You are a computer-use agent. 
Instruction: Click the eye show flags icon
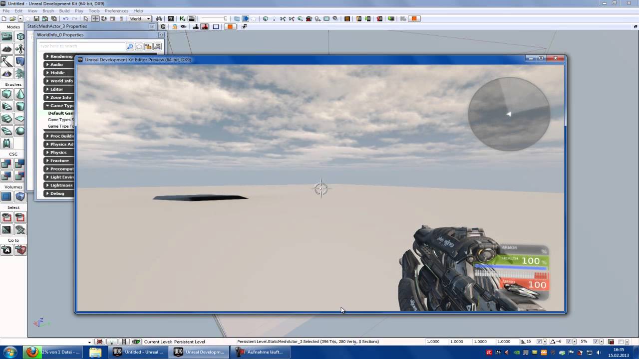184,27
